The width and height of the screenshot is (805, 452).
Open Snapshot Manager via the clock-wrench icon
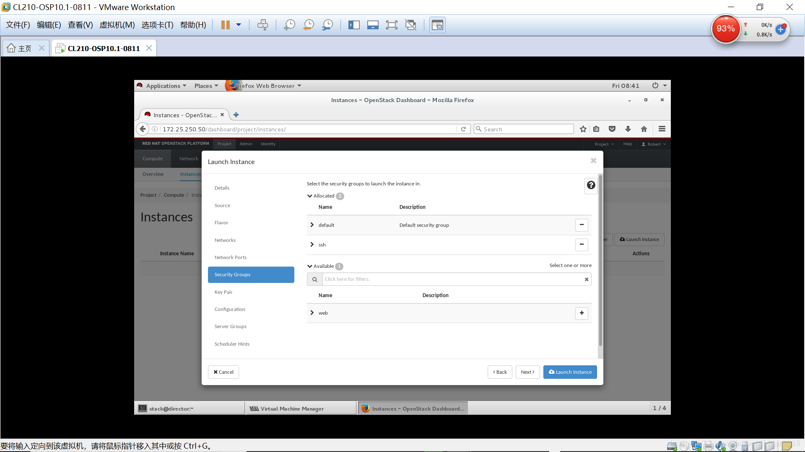click(327, 25)
